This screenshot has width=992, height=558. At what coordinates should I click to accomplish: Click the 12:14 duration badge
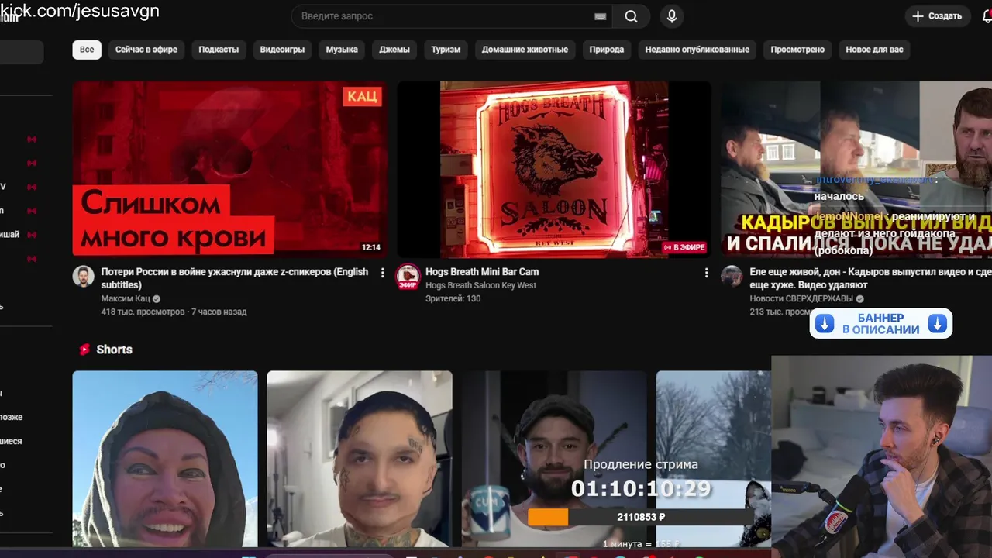pyautogui.click(x=370, y=247)
